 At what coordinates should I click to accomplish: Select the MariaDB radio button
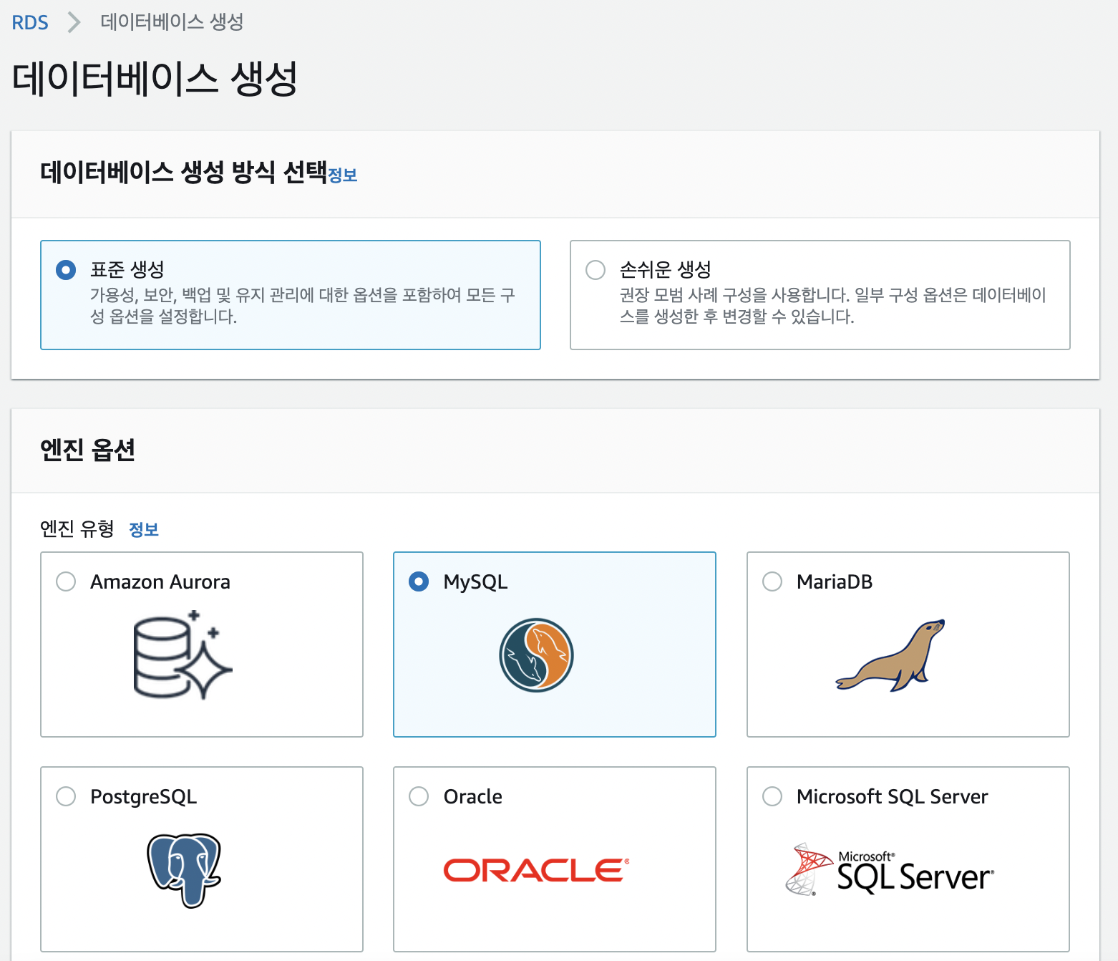tap(772, 581)
